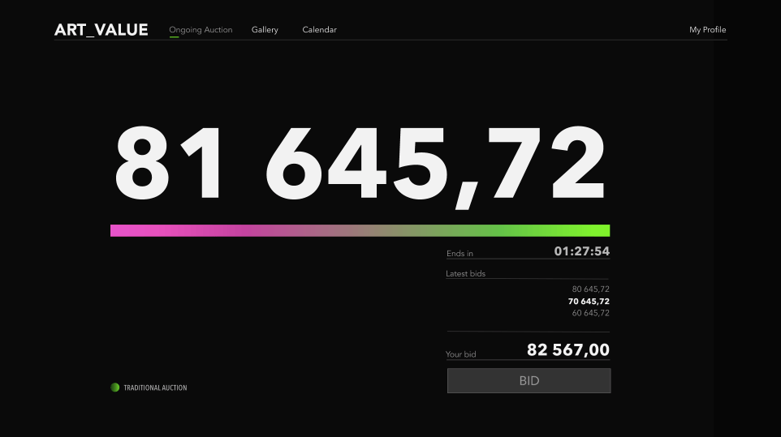Click the TRADITIONAL AUCTION label
This screenshot has height=437, width=781.
(155, 388)
